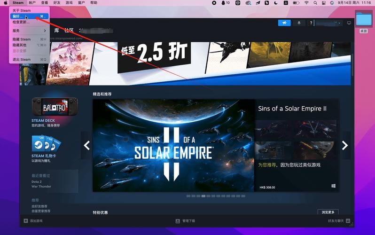
Task: Switch to the 社区 tab in Steam
Action: pos(69,31)
